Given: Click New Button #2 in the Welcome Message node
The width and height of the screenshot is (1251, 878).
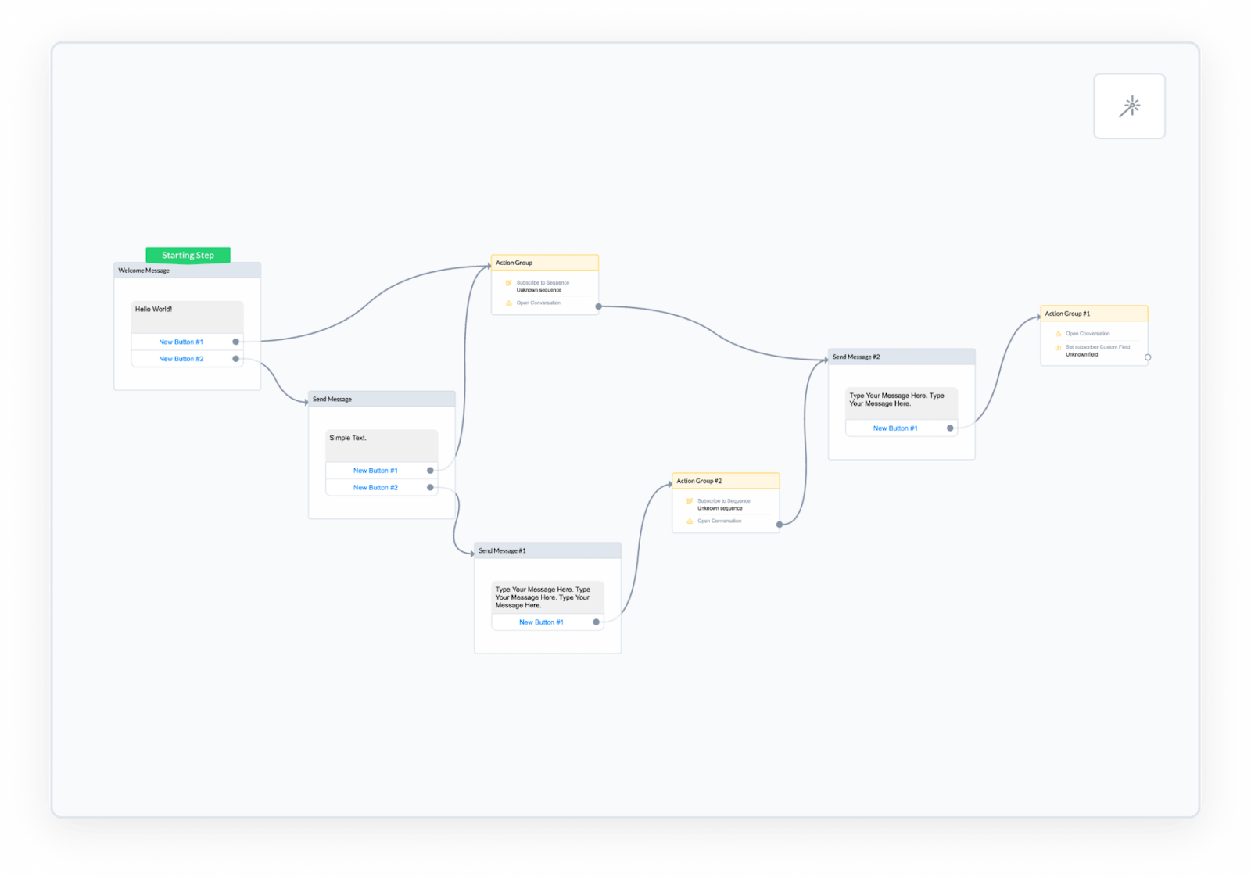Looking at the screenshot, I should (181, 358).
